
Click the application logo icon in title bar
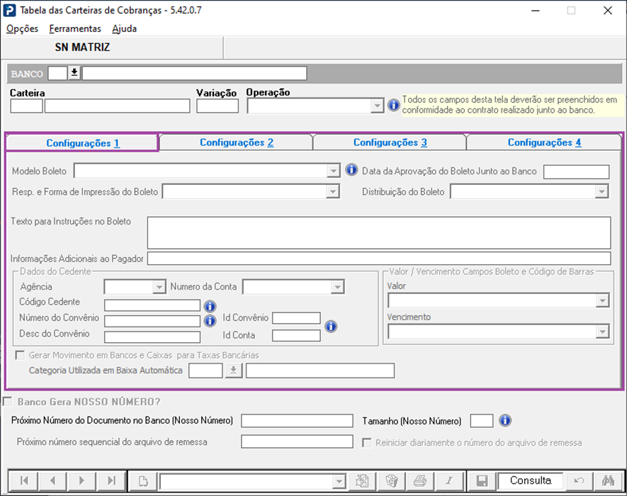9,11
